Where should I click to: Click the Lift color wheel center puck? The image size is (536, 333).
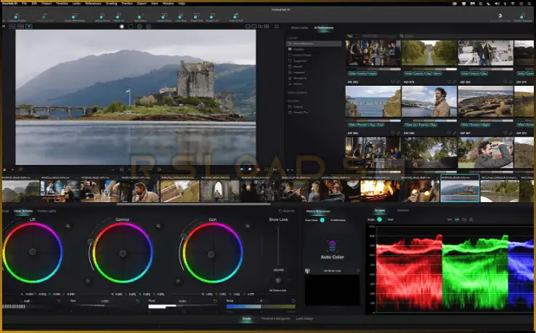pyautogui.click(x=33, y=252)
